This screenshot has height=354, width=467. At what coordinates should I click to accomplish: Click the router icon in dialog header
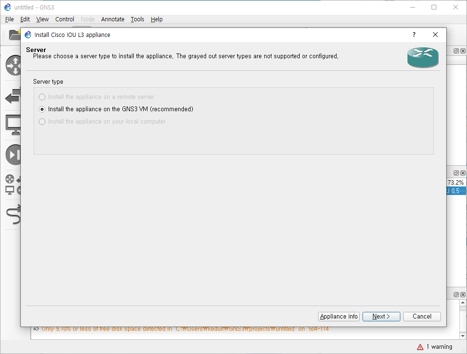coord(423,57)
